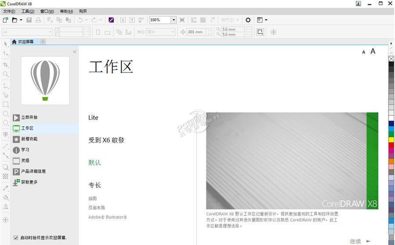Select the Pick tool
Screen dimensions: 395x245
tap(6, 44)
